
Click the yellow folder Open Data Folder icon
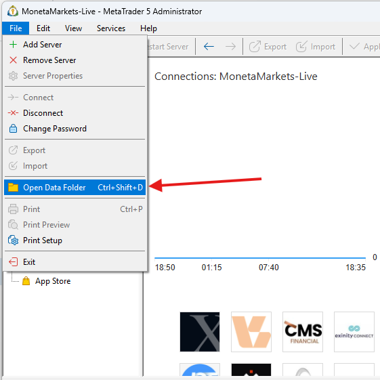coord(13,188)
